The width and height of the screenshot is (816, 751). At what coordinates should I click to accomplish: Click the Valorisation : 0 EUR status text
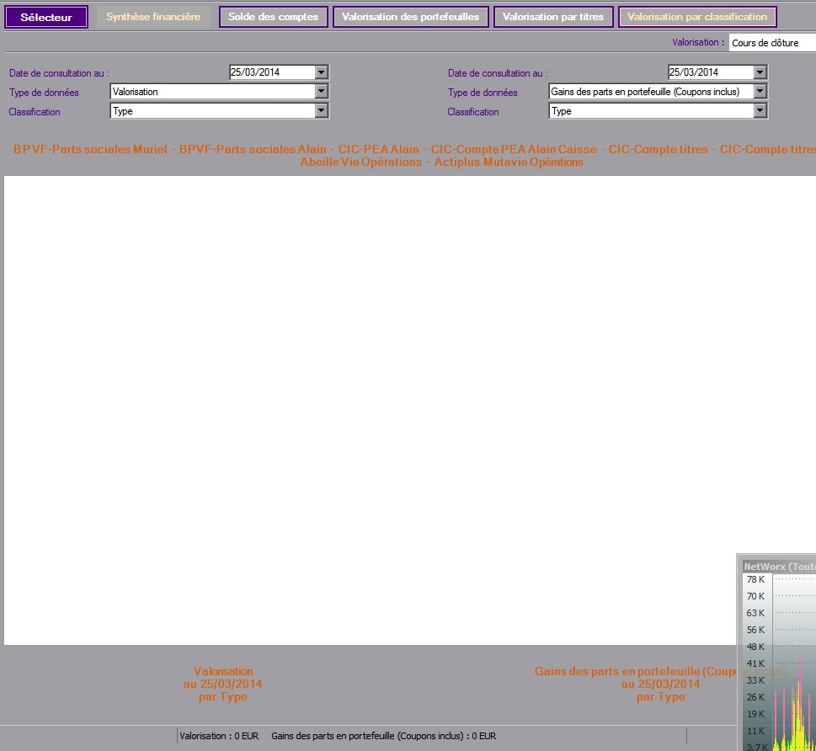[x=219, y=736]
